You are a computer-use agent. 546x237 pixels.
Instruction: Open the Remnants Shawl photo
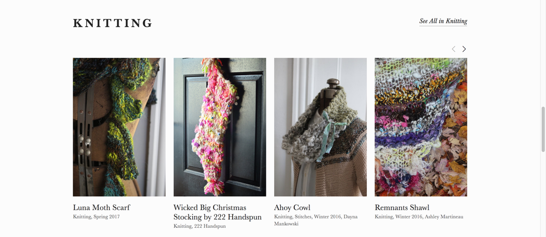coord(421,127)
